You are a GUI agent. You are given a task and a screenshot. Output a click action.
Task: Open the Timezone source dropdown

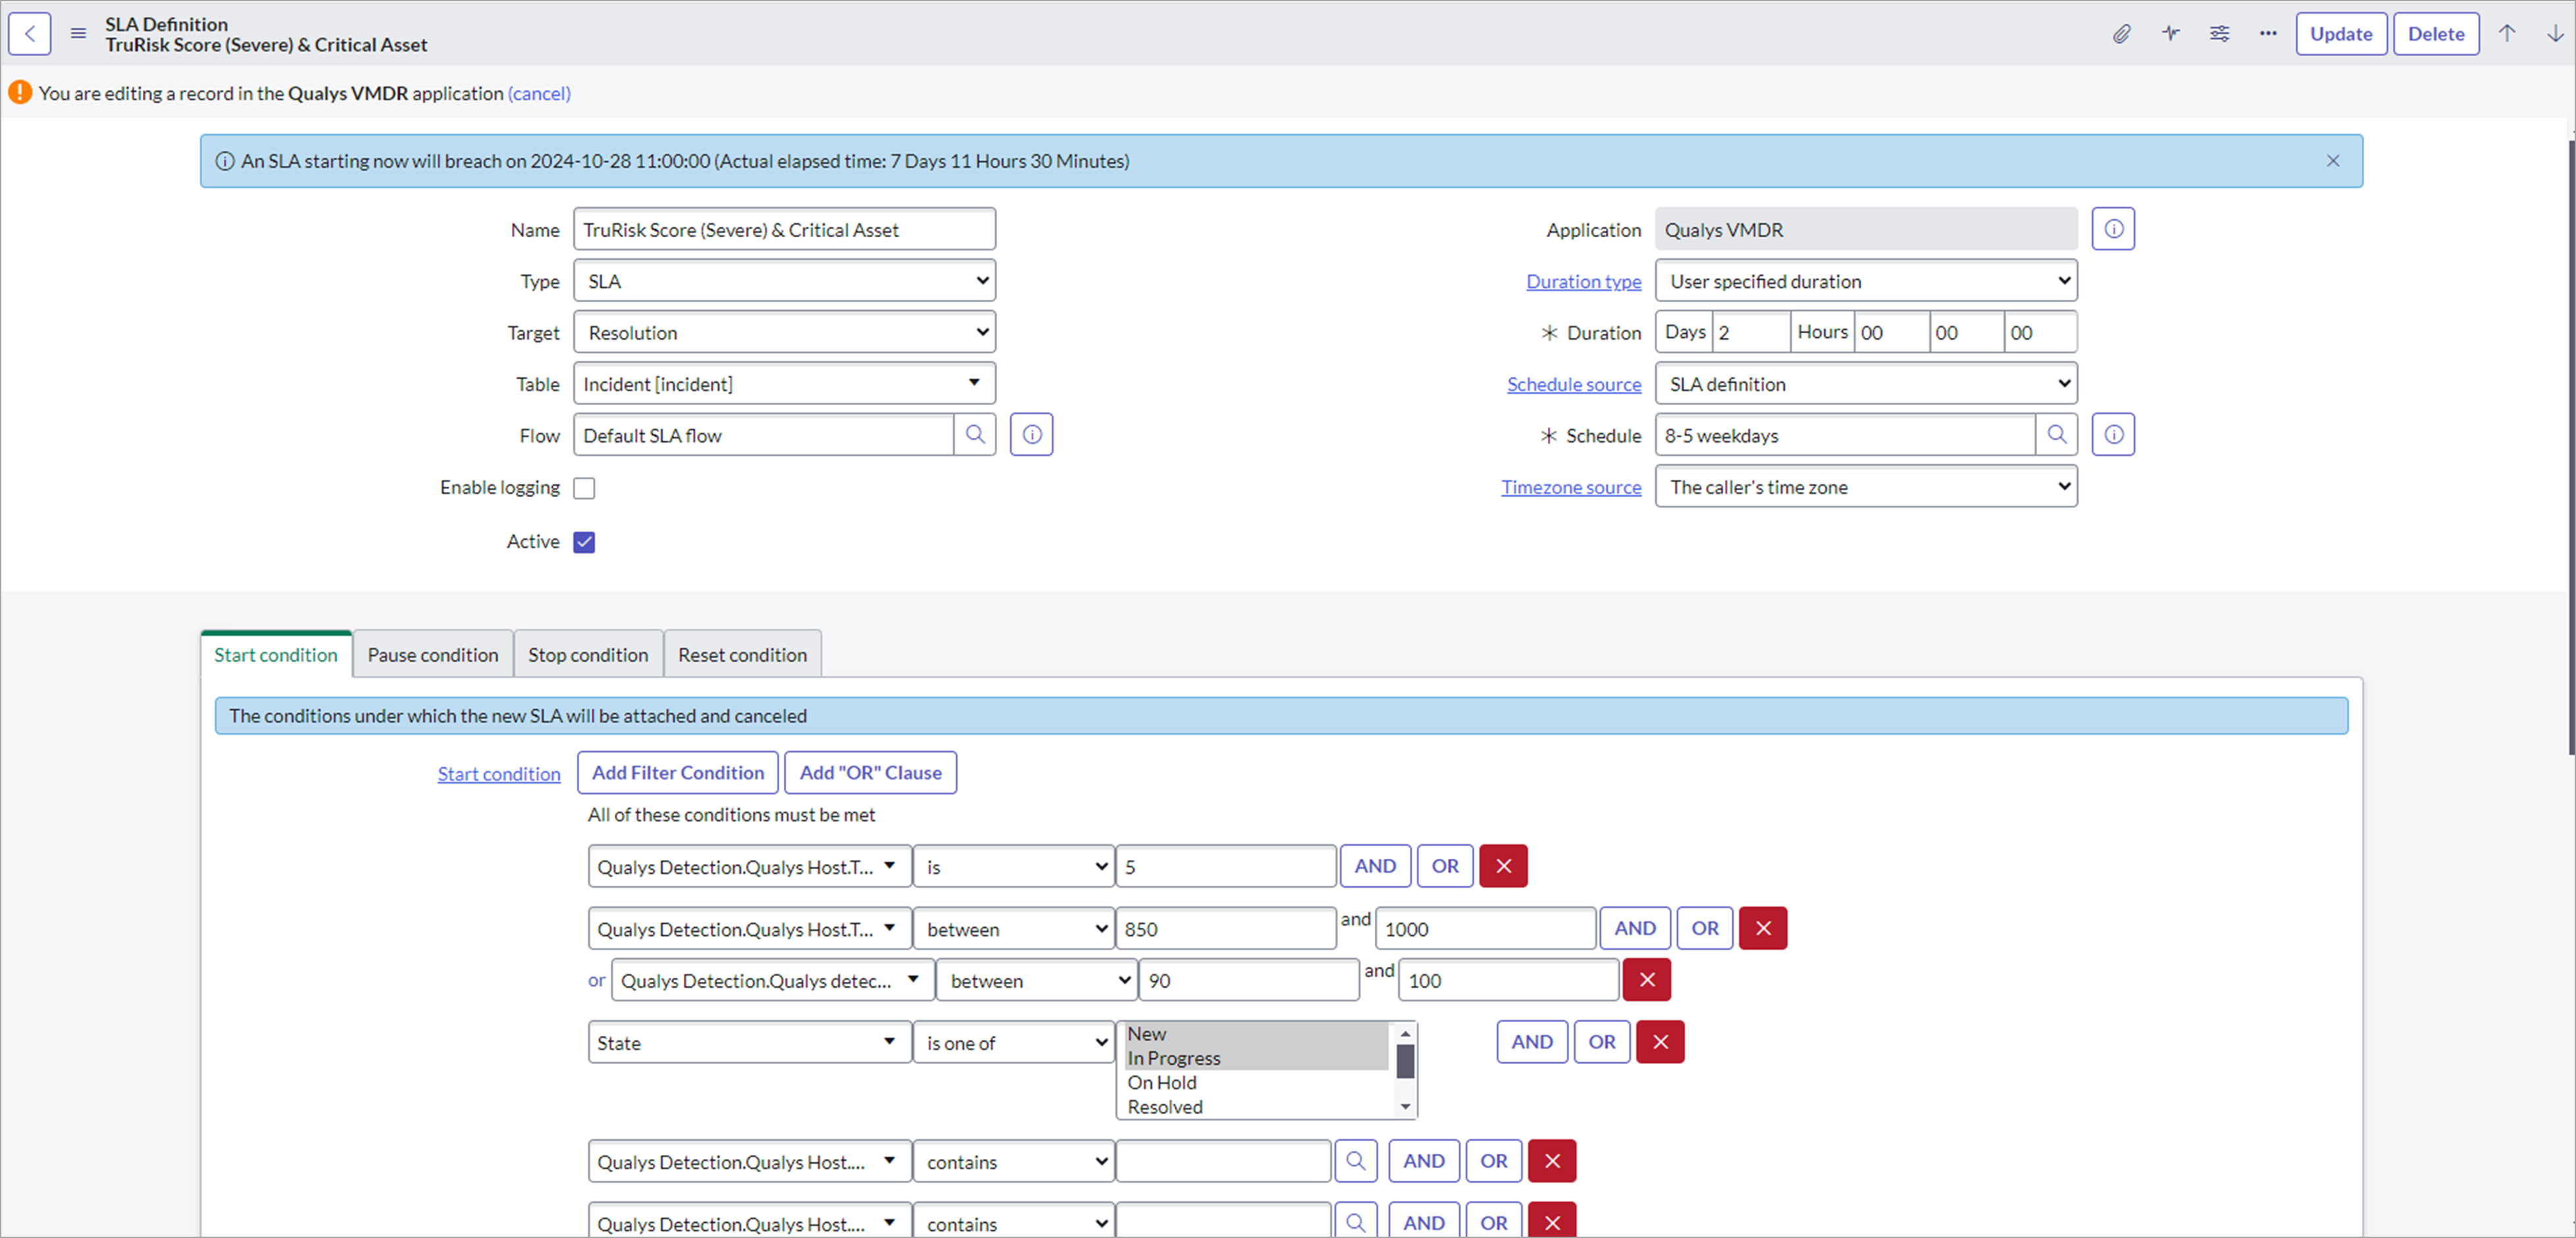[x=1866, y=487]
